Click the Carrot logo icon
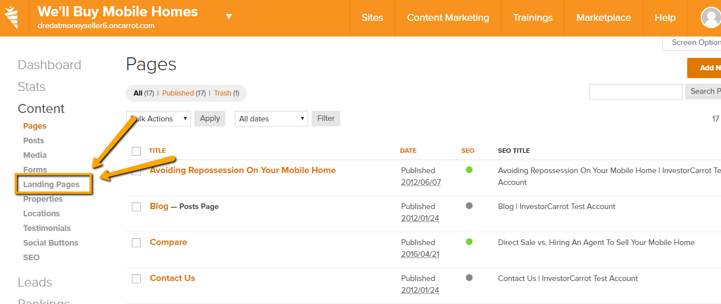 click(11, 17)
